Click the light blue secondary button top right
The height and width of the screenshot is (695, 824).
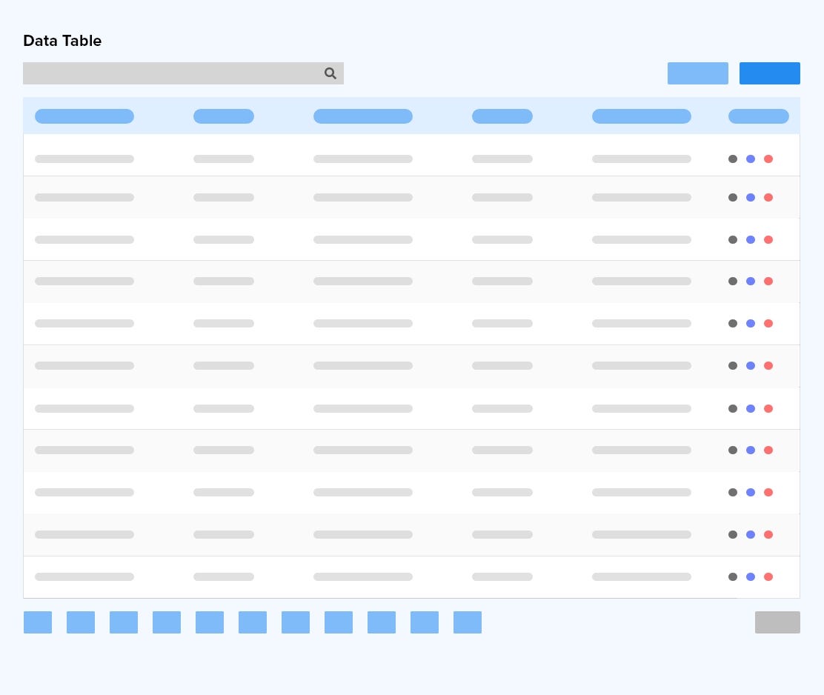tap(697, 73)
